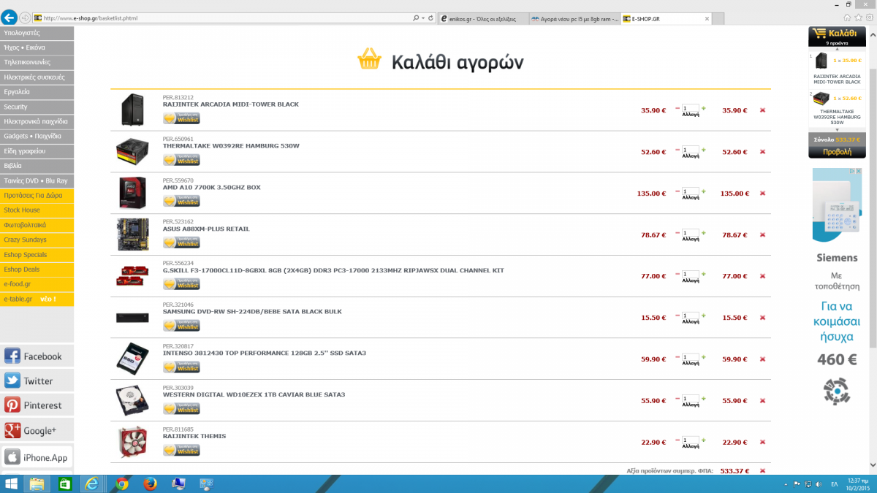Open RAIJINTEK THEMIS cooler thumbnail
Screen dimensions: 877x493
point(132,442)
